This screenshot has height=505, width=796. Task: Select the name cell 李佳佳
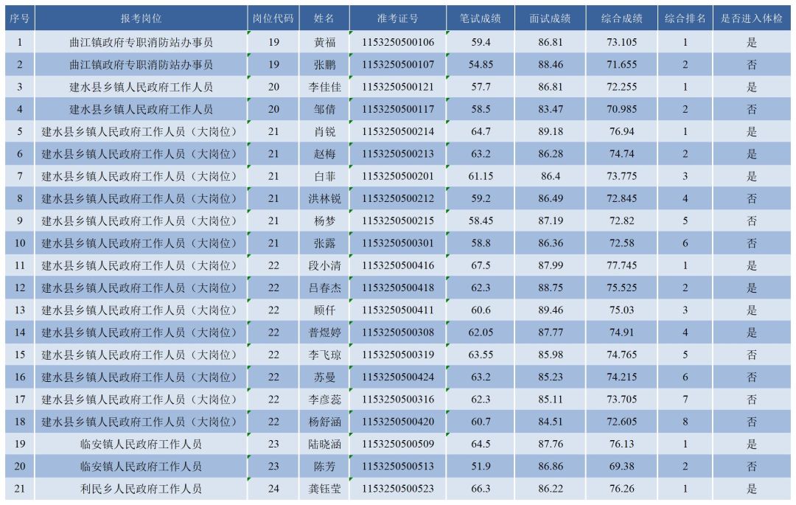324,87
